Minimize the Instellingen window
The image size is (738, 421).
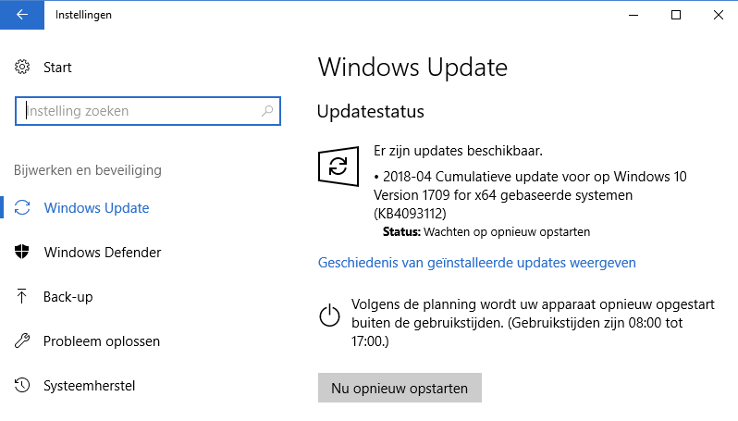pyautogui.click(x=634, y=15)
